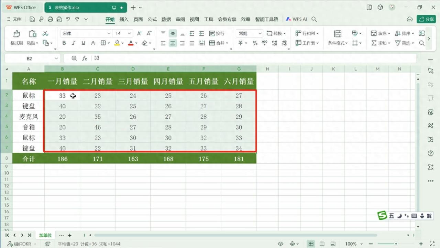Click the Increase Indent icon

point(201,33)
